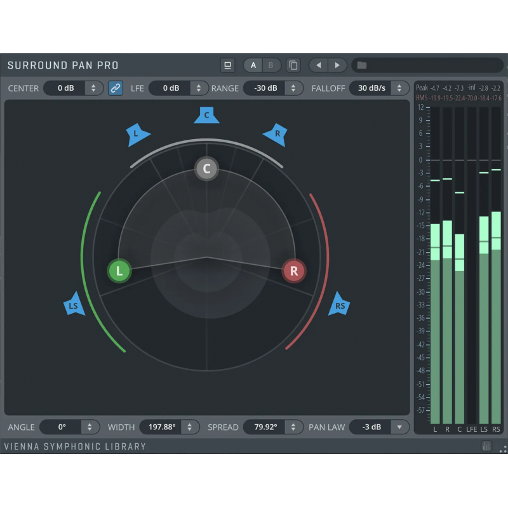Image resolution: width=508 pixels, height=508 pixels.
Task: Click the copy A/B settings icon
Action: coord(293,65)
